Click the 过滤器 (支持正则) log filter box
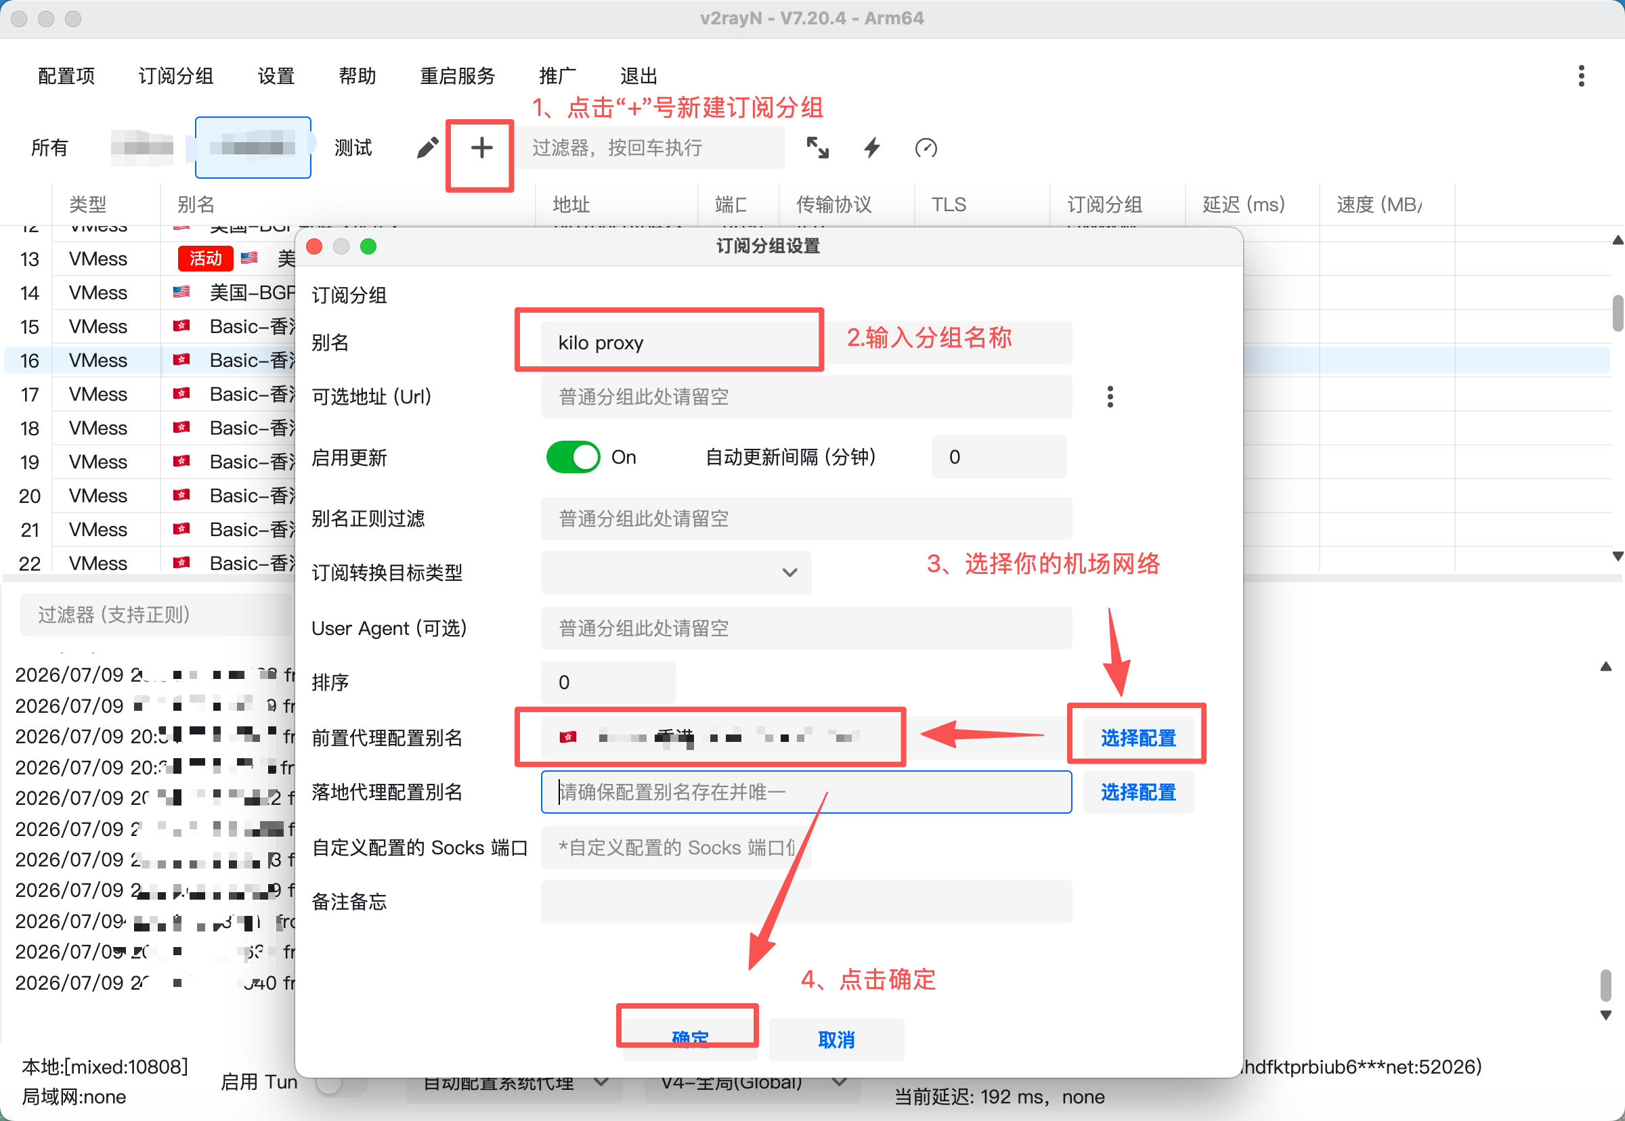 (x=156, y=615)
